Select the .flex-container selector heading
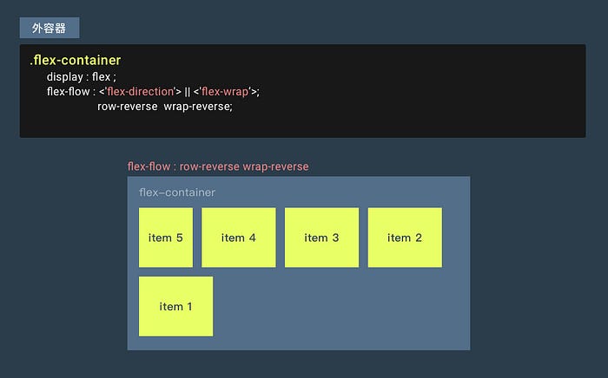The image size is (608, 378). coord(76,61)
